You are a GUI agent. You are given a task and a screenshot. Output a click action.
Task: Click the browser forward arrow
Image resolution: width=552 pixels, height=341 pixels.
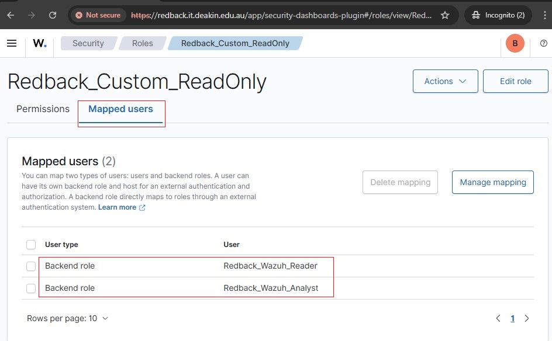pyautogui.click(x=32, y=15)
